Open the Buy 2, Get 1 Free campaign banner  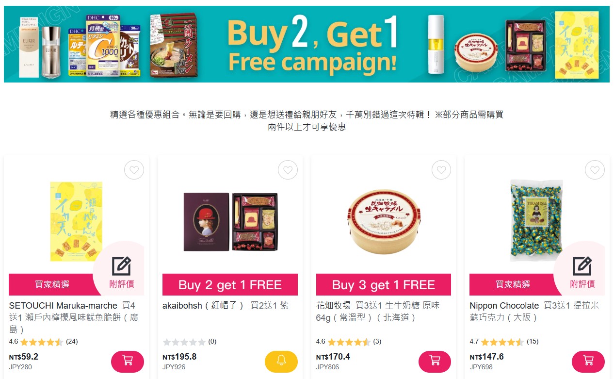click(307, 44)
